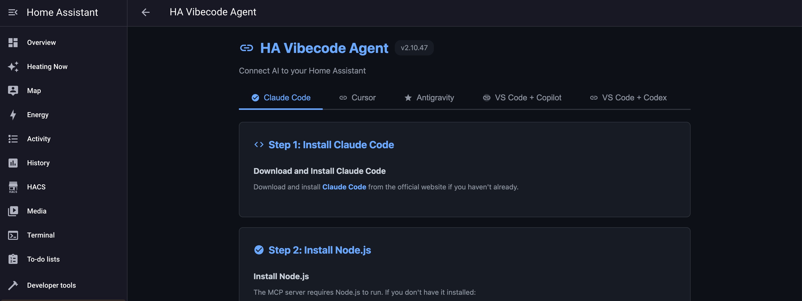Click the link icon beside the HA Vibecode Agent heading
Viewport: 802px width, 301px height.
tap(247, 48)
